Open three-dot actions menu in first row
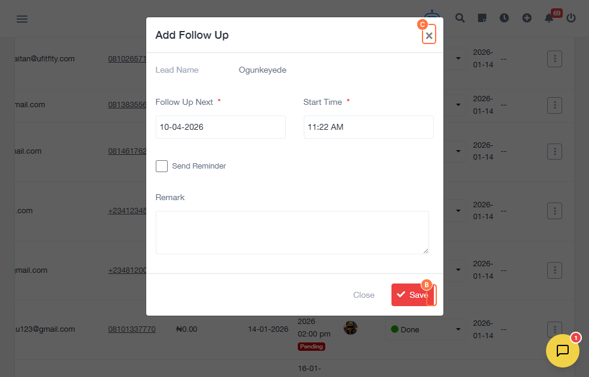This screenshot has width=589, height=377. pos(554,59)
